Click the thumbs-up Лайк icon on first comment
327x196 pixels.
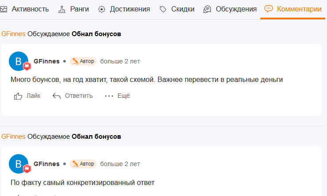18,96
